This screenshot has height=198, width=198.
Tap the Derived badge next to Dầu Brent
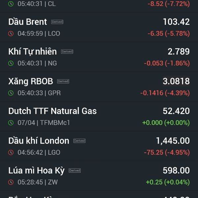tap(57, 22)
